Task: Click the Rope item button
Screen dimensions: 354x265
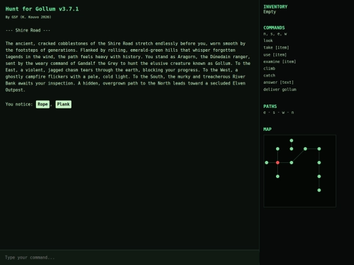Action: 43,104
